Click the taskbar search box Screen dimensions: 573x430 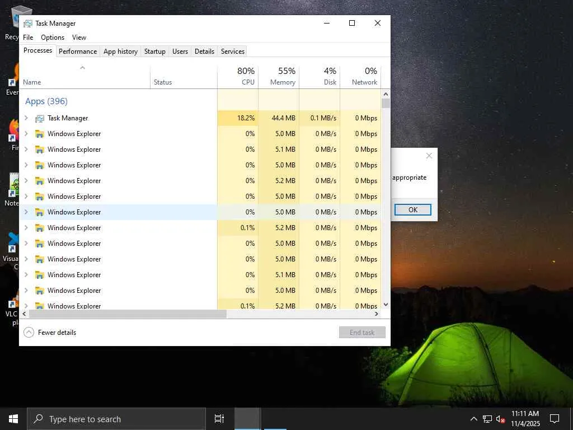(116, 419)
